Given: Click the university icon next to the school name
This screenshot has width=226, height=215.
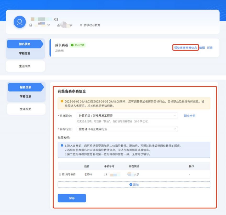Looking at the screenshot, I should (58, 25).
